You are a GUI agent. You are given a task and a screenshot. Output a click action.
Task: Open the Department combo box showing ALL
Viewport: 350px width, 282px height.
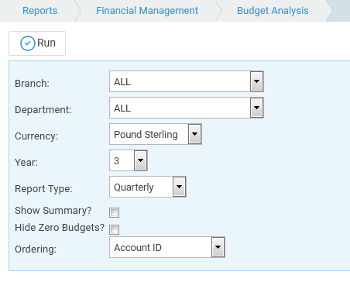(187, 108)
